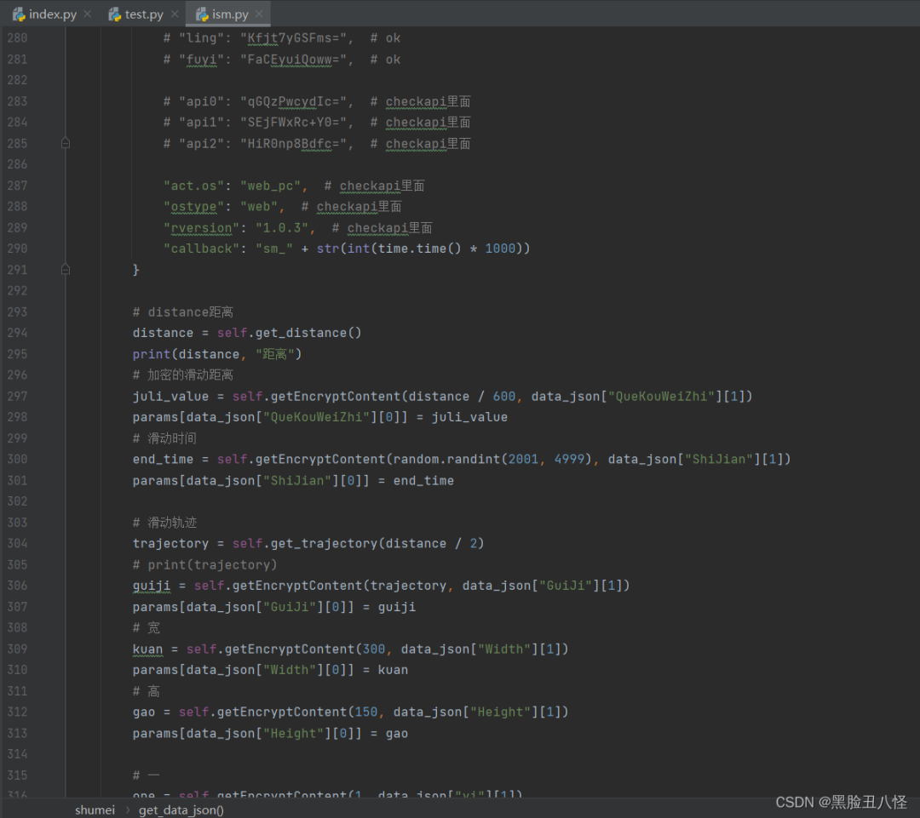Viewport: 920px width, 818px height.
Task: Click line number 304 in the gutter
Action: (x=17, y=544)
